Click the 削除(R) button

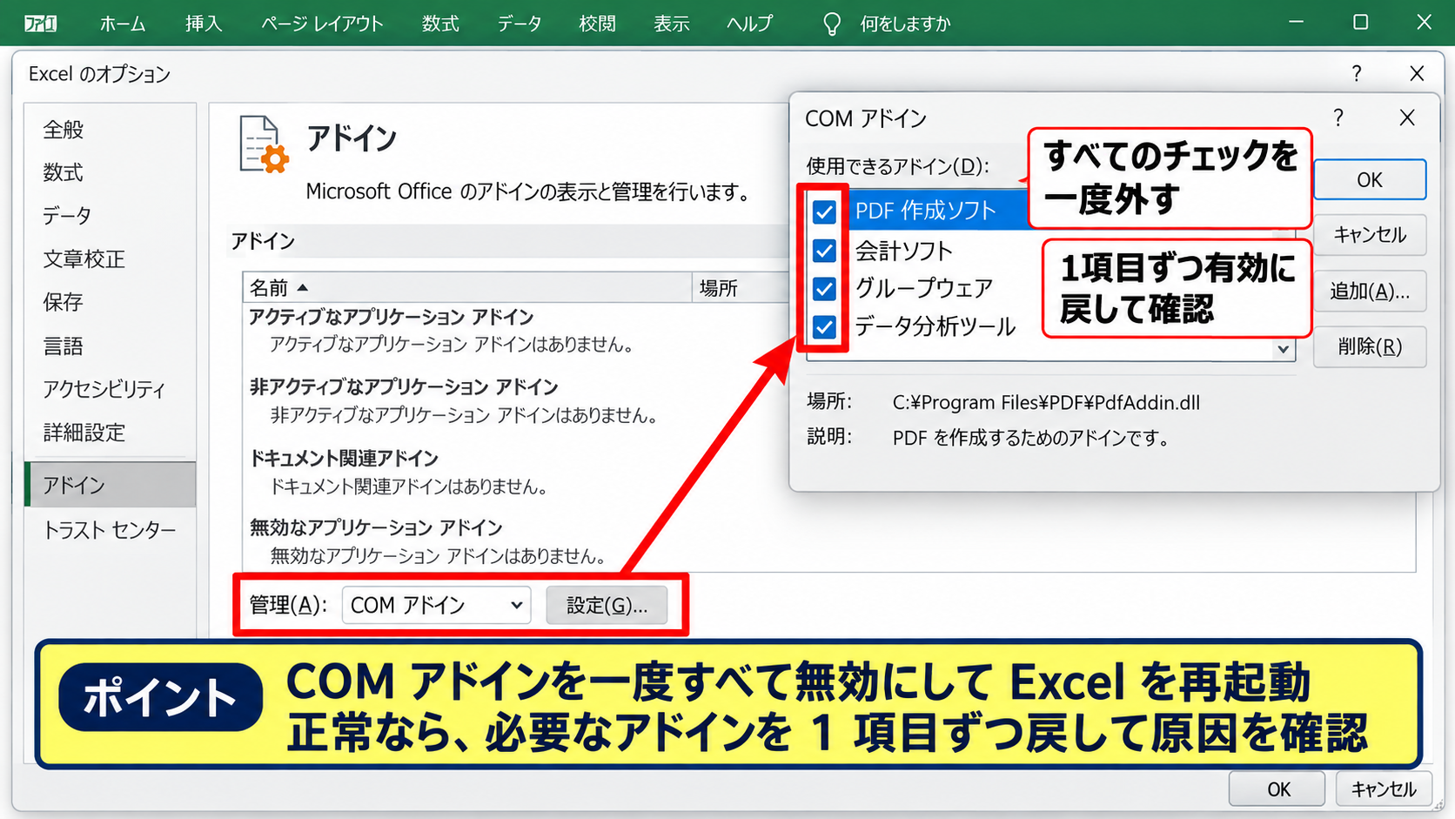click(x=1370, y=346)
